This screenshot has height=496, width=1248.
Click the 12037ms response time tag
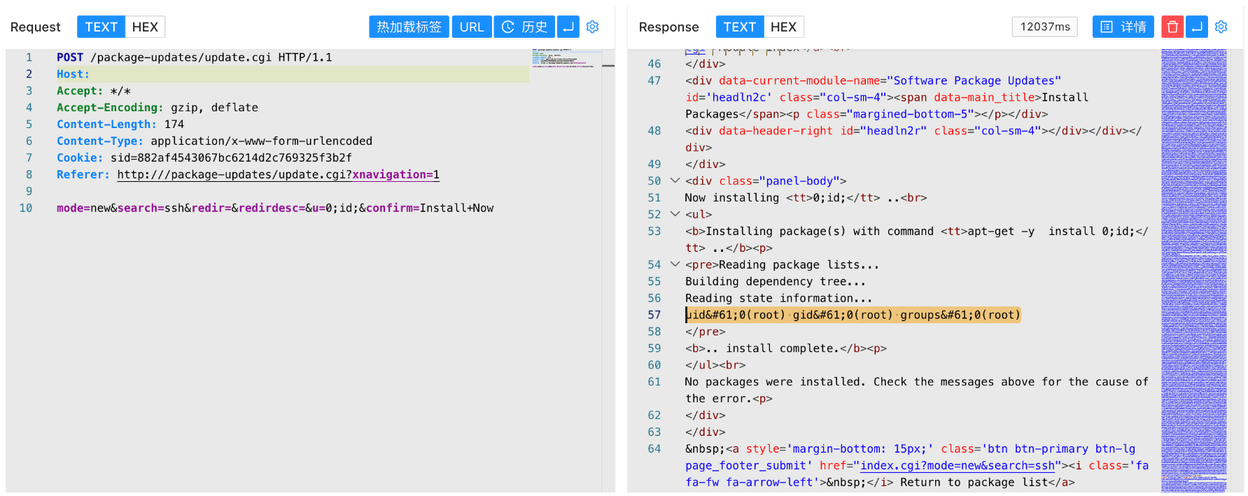[1044, 27]
